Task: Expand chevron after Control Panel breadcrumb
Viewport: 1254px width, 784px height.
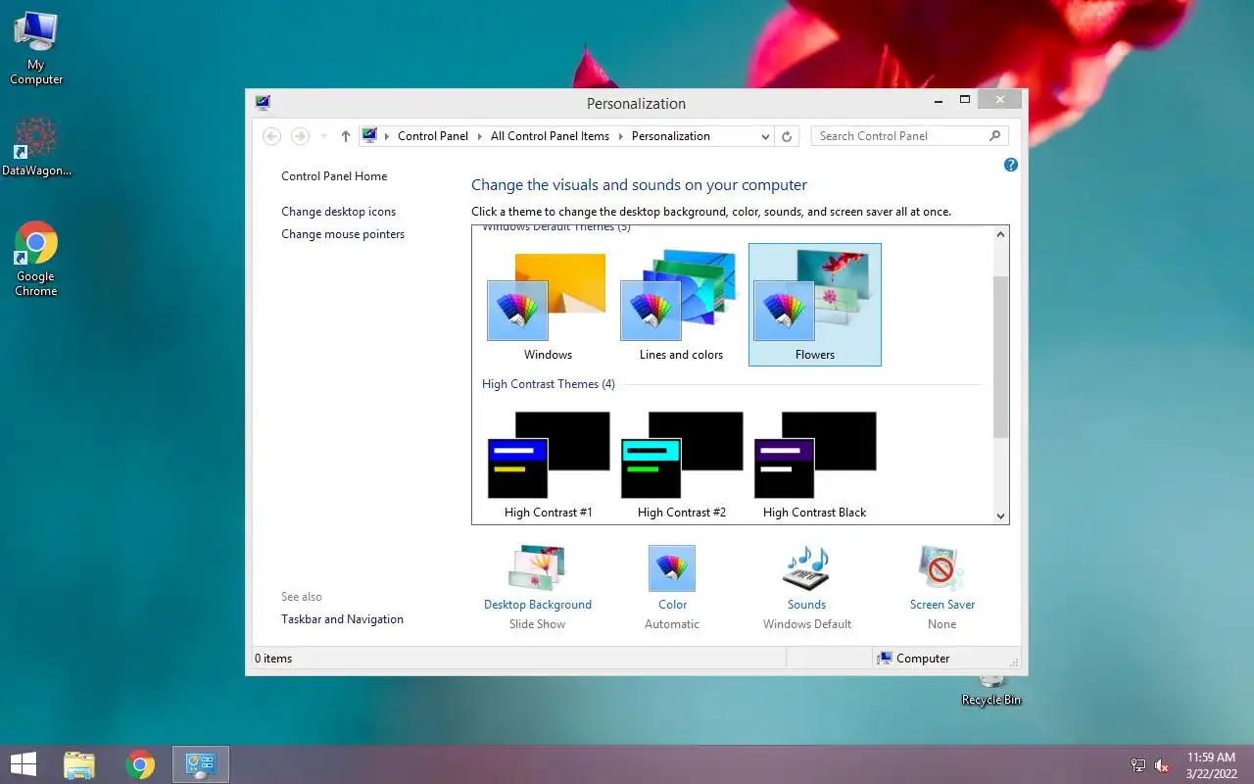Action: pyautogui.click(x=479, y=136)
